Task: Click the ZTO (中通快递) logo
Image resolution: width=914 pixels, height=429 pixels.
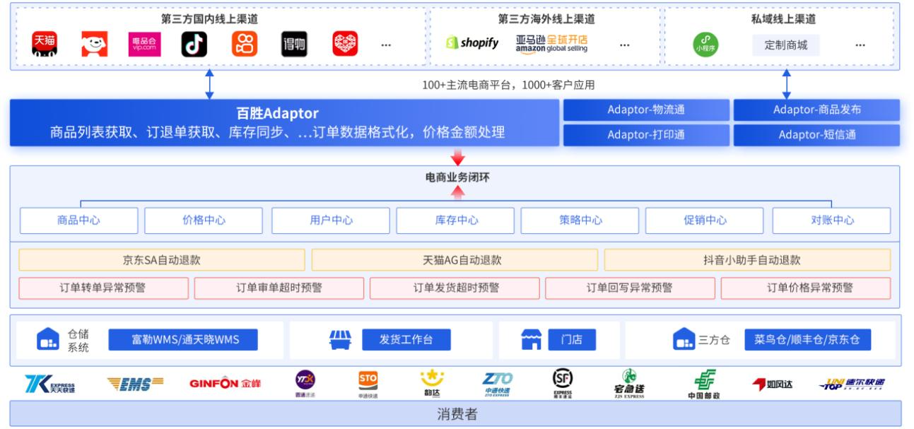Action: coord(497,384)
